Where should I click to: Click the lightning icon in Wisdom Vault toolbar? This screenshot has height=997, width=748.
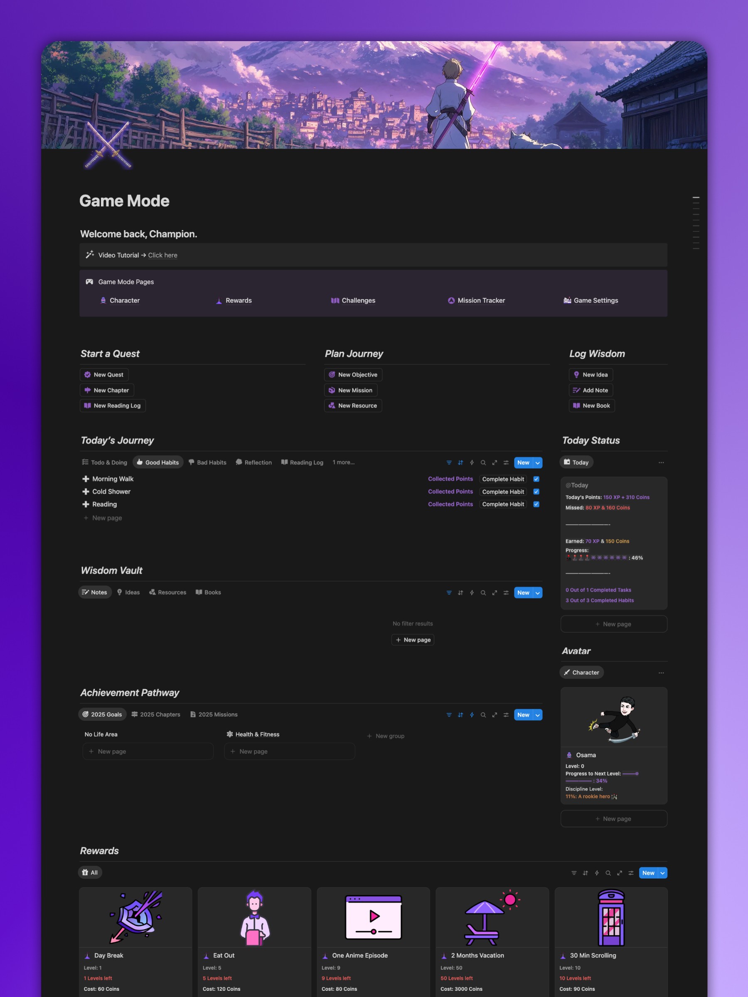click(x=472, y=593)
